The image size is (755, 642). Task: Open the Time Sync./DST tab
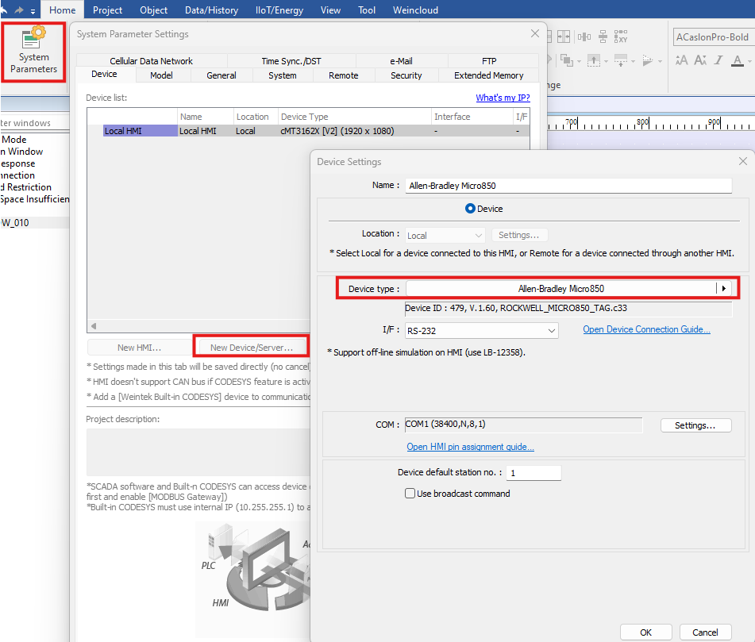(291, 60)
